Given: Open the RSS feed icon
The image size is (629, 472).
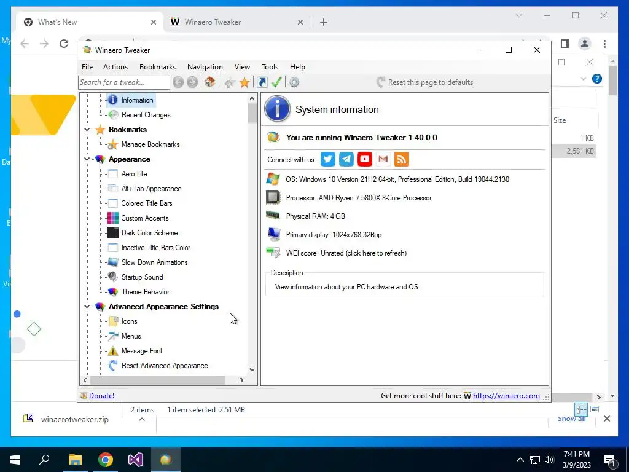Looking at the screenshot, I should pos(402,159).
